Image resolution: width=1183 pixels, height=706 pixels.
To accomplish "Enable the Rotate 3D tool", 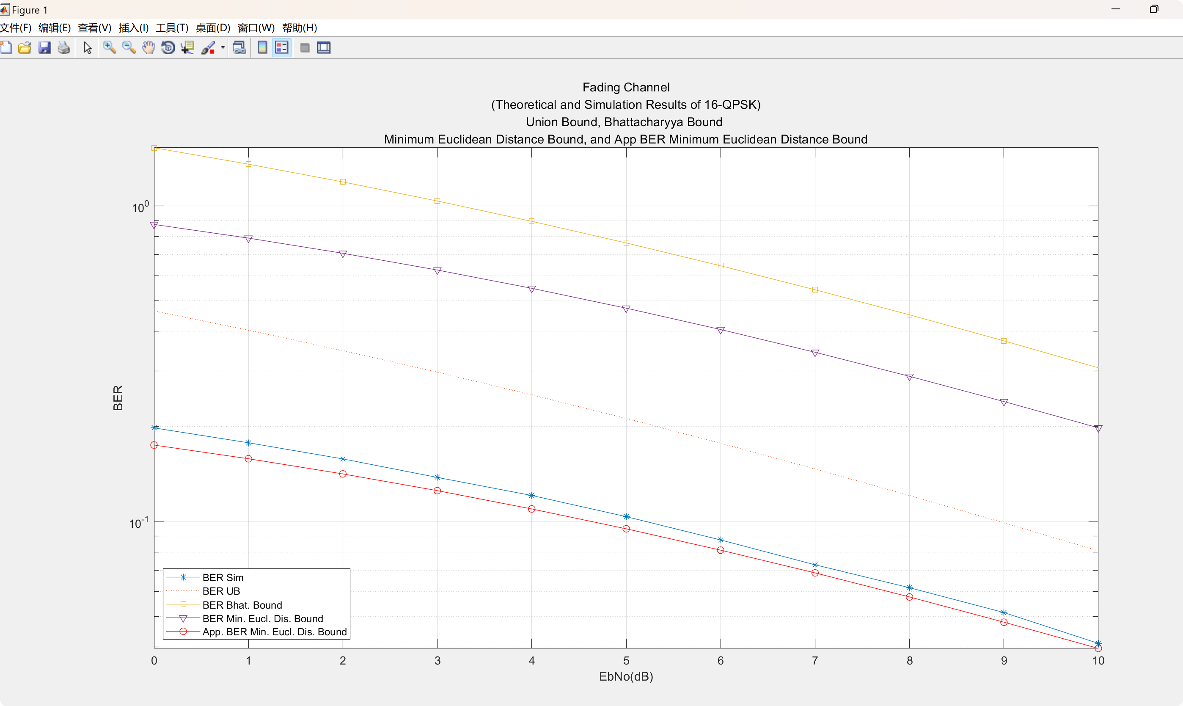I will pos(168,47).
